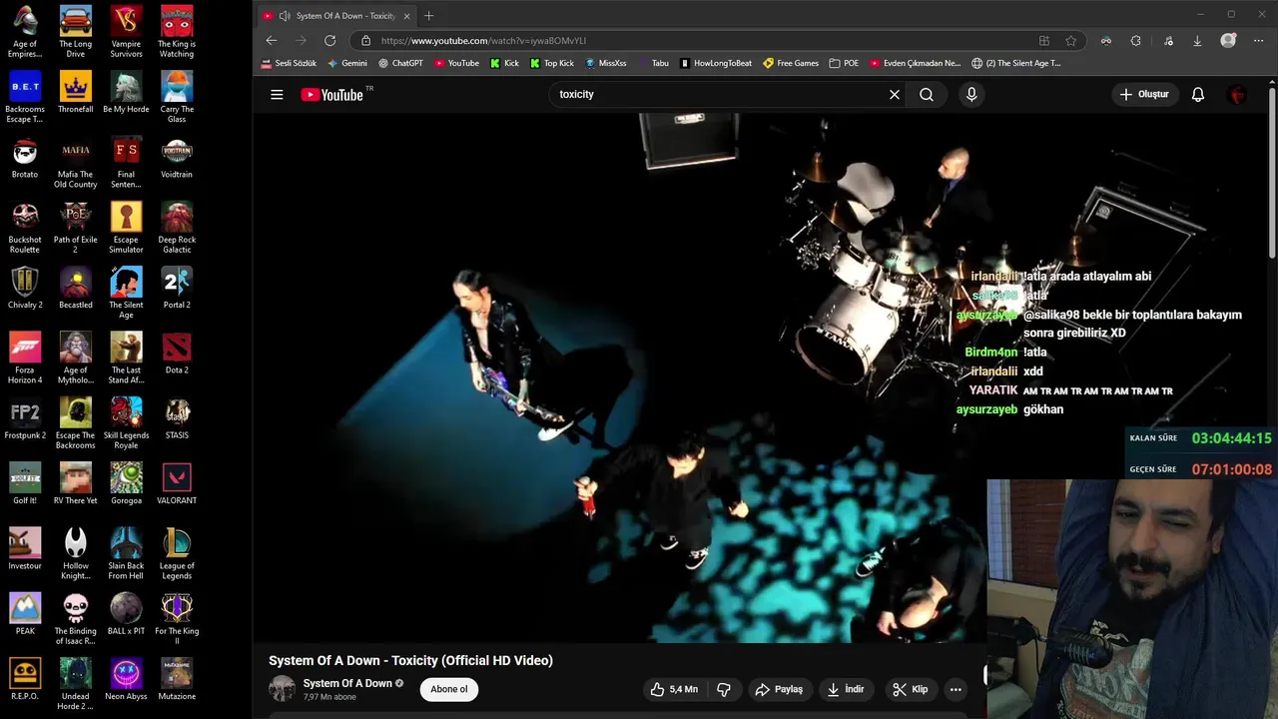
Task: Share the video with Paylaş
Action: 779,689
